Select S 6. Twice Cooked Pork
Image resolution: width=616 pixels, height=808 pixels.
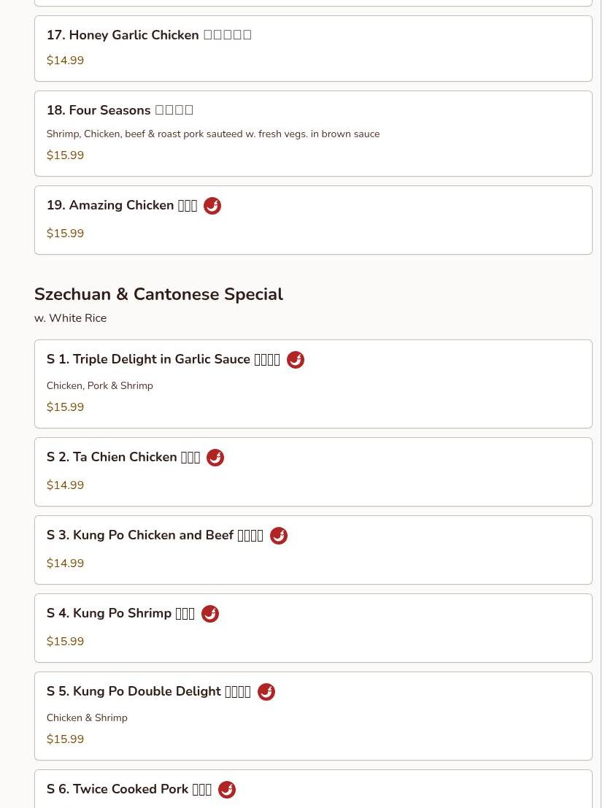pos(313,789)
